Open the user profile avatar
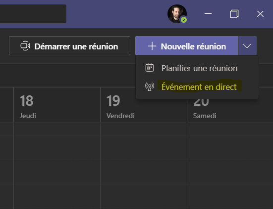 (177, 14)
